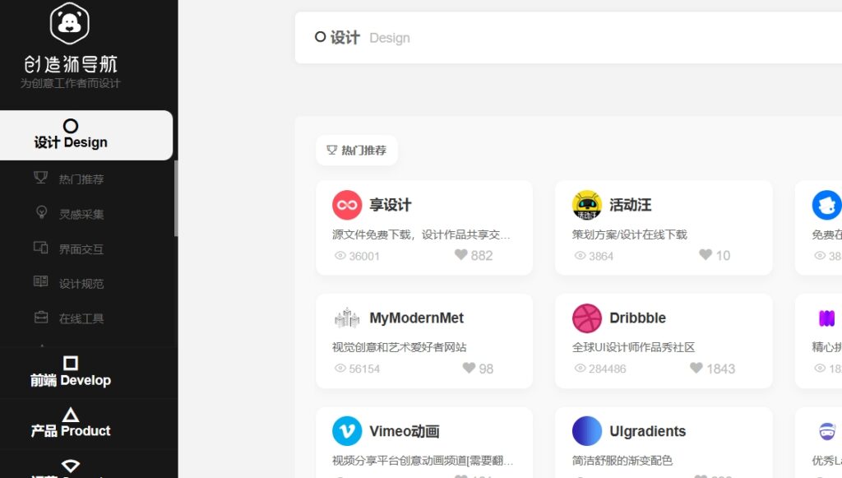This screenshot has height=478, width=842.
Task: Click the lightbulb icon beside 灵感采集
Action: [41, 212]
